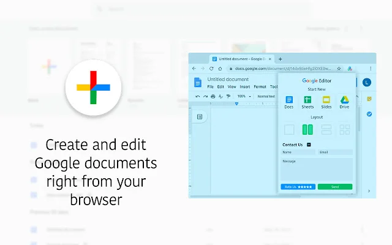Click the docs.google.com address bar
This screenshot has height=245, width=392.
click(282, 69)
